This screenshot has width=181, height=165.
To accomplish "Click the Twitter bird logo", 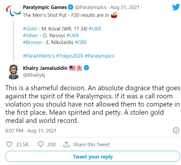I will 175,7.
